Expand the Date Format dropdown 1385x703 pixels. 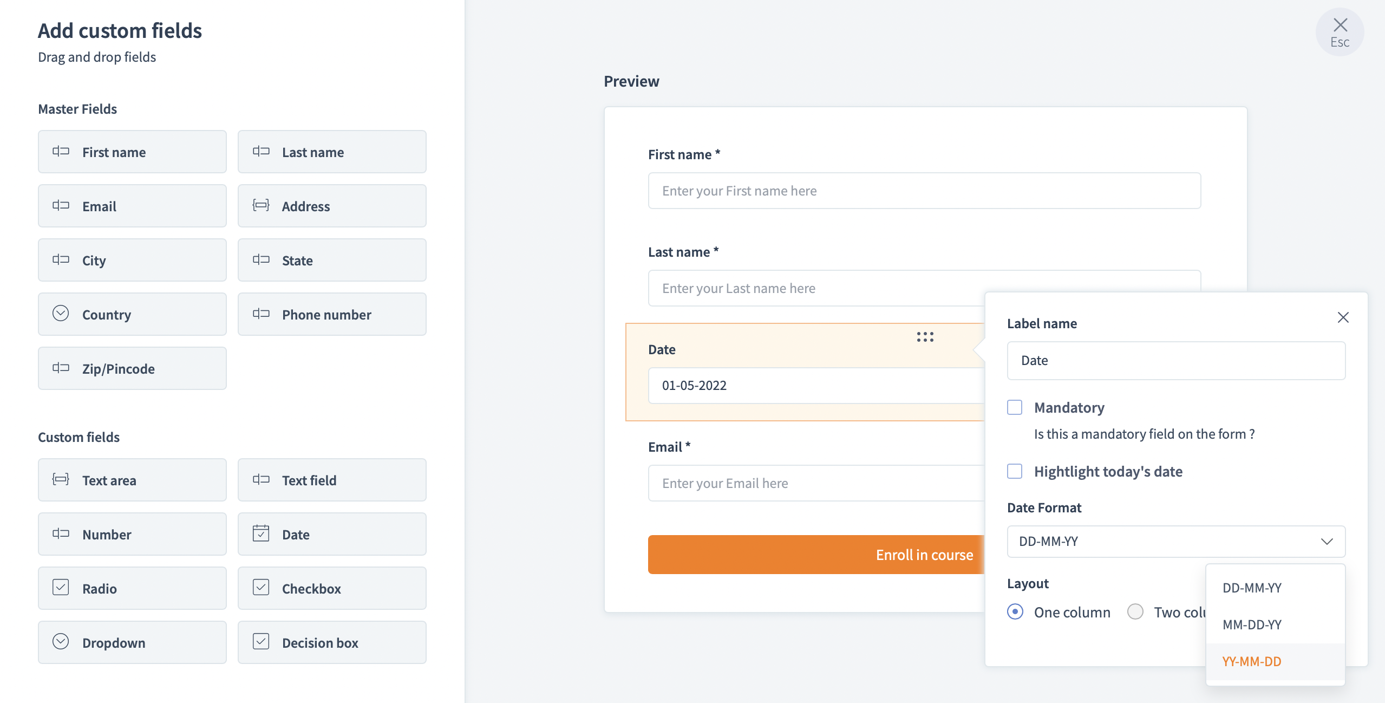click(x=1176, y=542)
